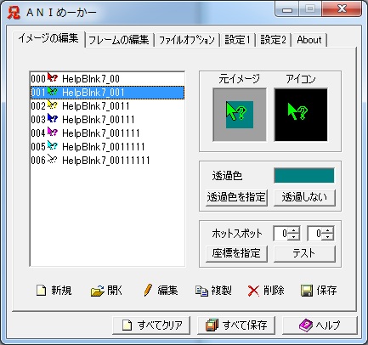Switch to the 設定2 tab
This screenshot has height=345, width=368.
pos(274,40)
